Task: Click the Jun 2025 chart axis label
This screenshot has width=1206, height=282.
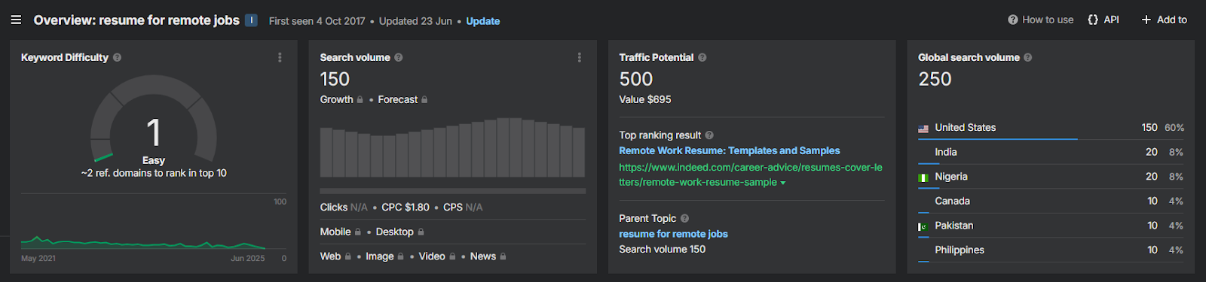Action: [x=247, y=259]
